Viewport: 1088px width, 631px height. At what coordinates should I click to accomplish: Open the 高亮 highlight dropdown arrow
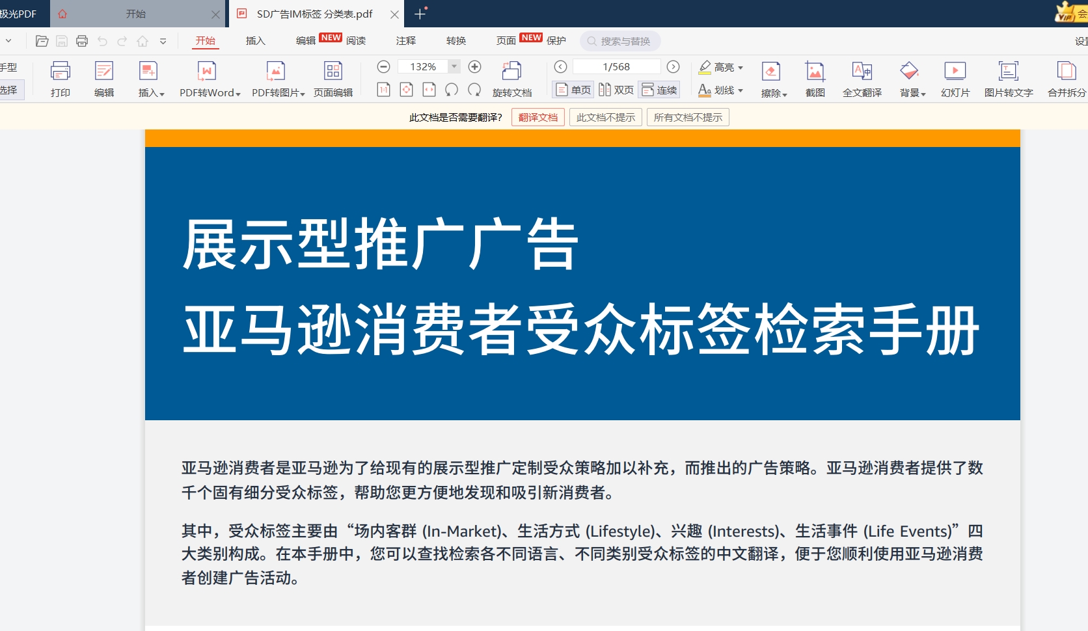741,68
